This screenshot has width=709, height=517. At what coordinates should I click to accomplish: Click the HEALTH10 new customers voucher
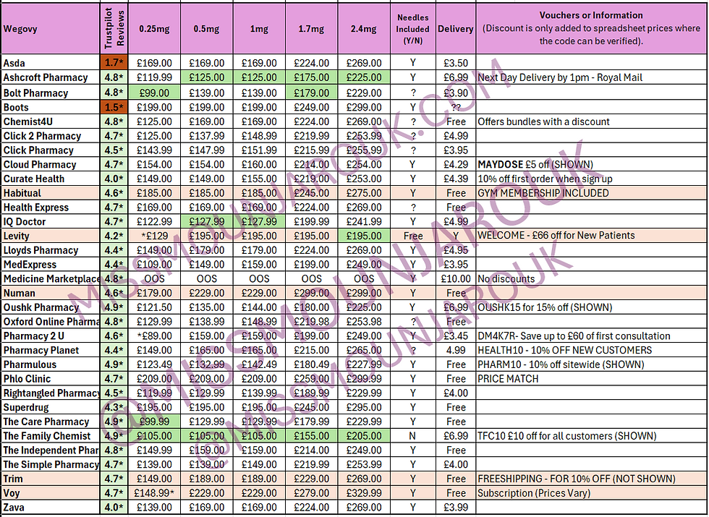(x=592, y=350)
